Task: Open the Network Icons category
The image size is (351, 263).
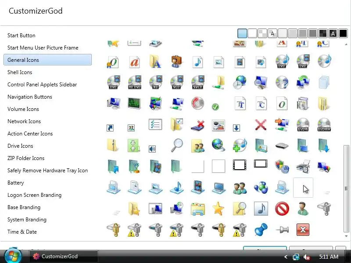Action: [47, 121]
